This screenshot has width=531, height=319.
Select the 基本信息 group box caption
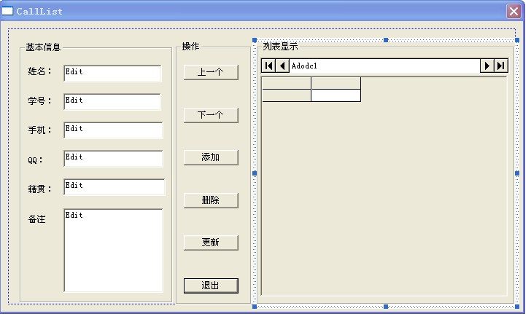click(43, 47)
